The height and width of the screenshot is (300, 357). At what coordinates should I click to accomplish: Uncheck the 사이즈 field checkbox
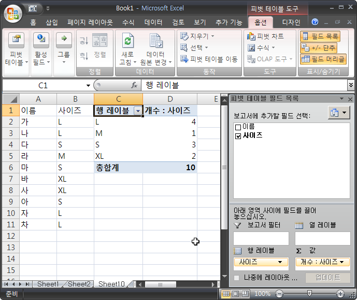click(x=238, y=136)
